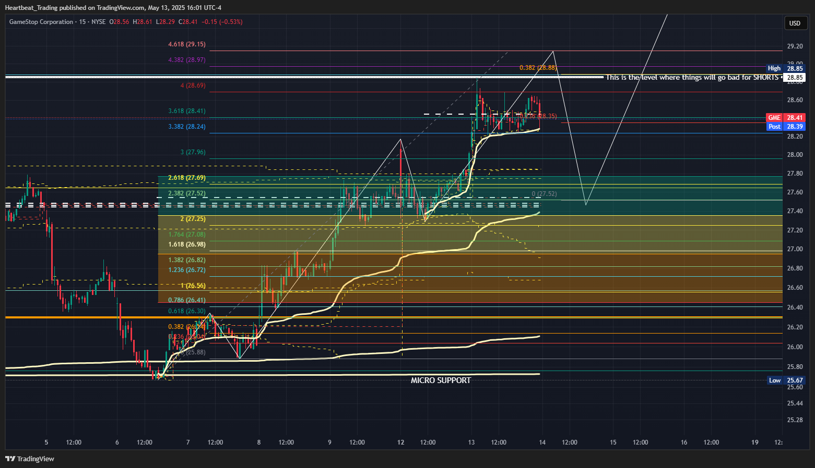Select the GameStop Corporation symbol title
The width and height of the screenshot is (815, 468).
click(x=41, y=22)
